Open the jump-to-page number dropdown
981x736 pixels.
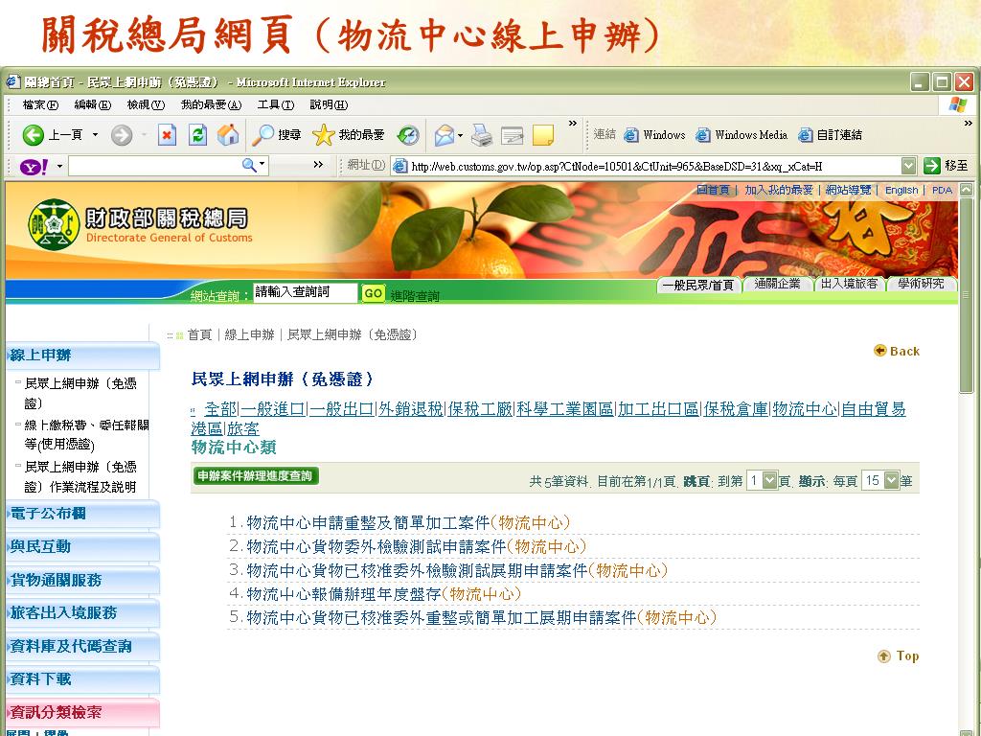coord(770,480)
